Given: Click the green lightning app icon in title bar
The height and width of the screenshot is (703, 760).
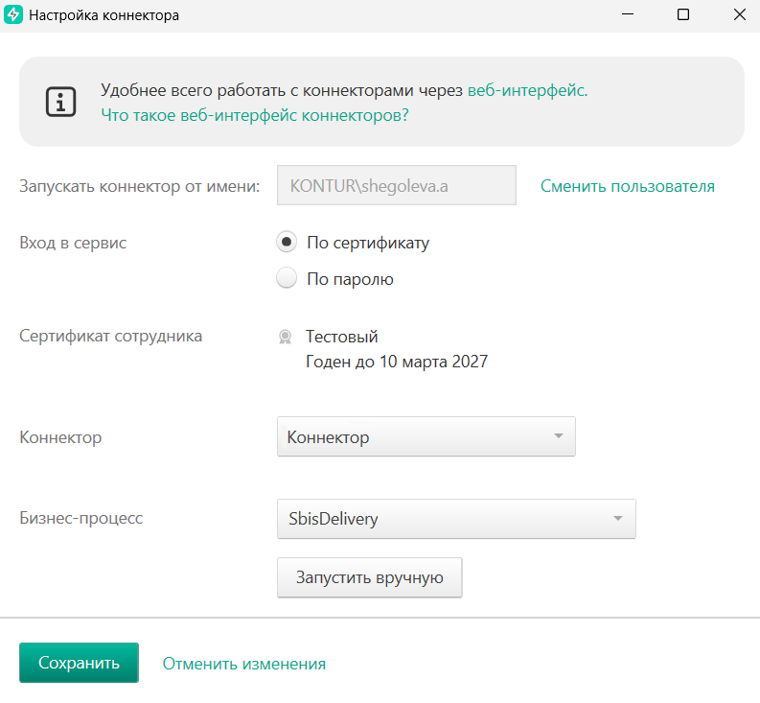Looking at the screenshot, I should 13,15.
